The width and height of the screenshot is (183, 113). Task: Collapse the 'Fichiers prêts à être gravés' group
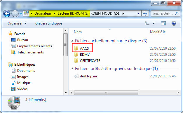click(72, 69)
